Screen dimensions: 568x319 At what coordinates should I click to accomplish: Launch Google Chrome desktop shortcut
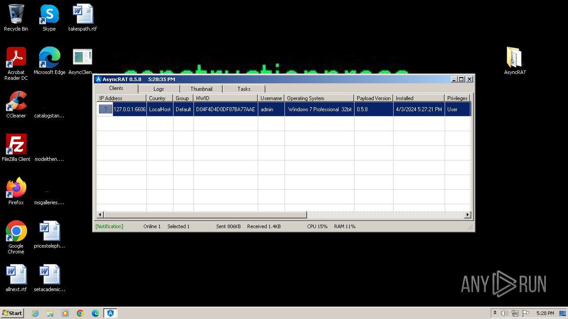tap(16, 237)
